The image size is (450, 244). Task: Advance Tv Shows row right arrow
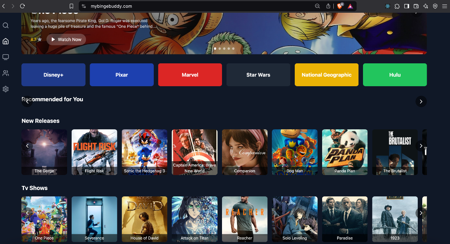point(421,213)
